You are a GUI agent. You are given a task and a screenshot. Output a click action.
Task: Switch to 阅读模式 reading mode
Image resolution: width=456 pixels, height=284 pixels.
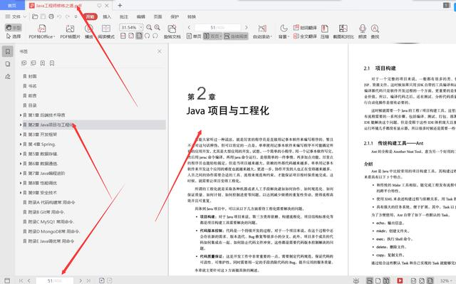click(106, 31)
